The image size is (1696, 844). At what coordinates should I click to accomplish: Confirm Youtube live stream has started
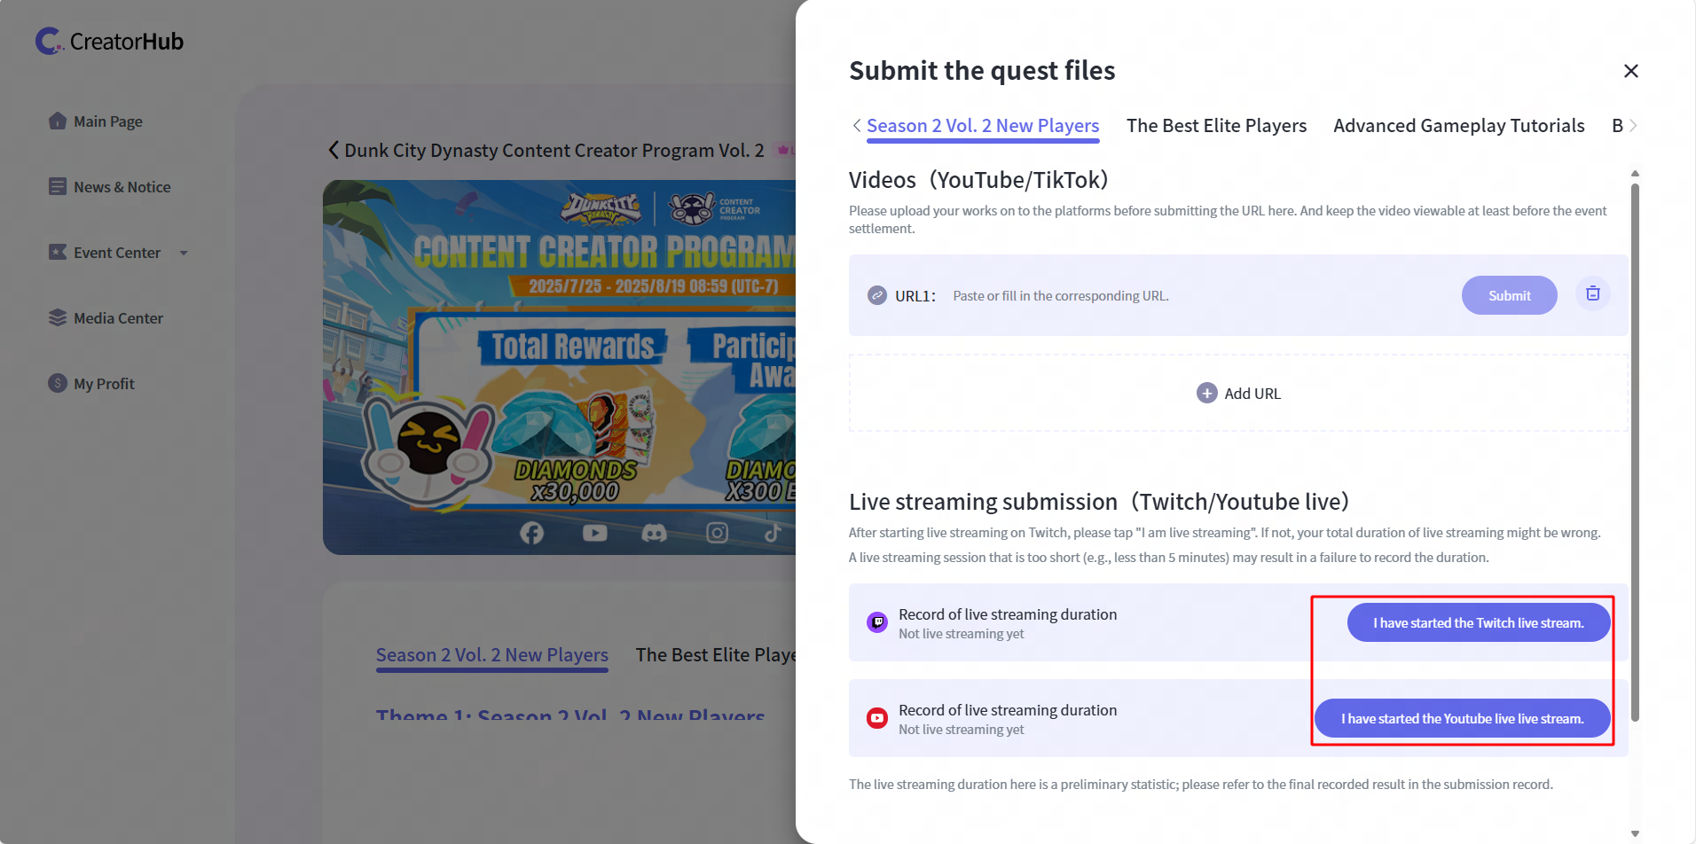point(1462,718)
